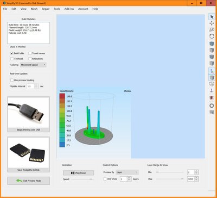The width and height of the screenshot is (217, 198).
Task: Toggle the coordinate axes display icon
Action: 212,71
